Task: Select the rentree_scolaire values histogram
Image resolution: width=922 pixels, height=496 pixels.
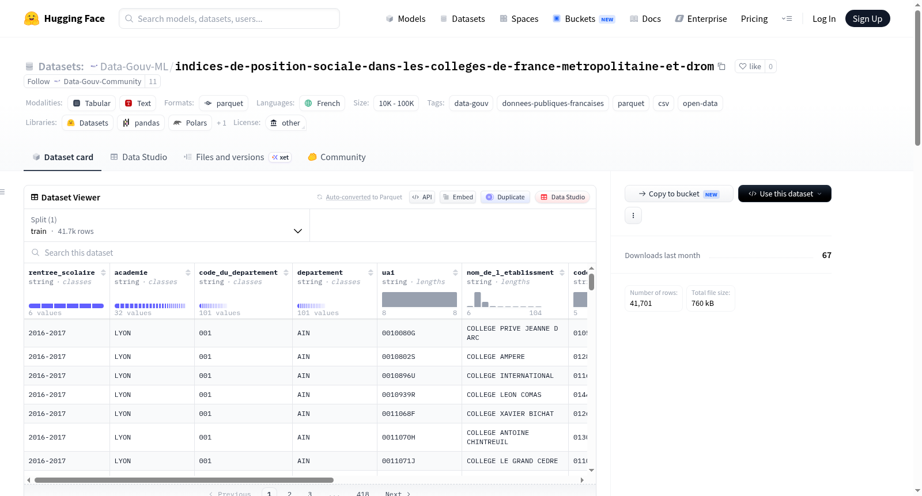Action: click(66, 306)
